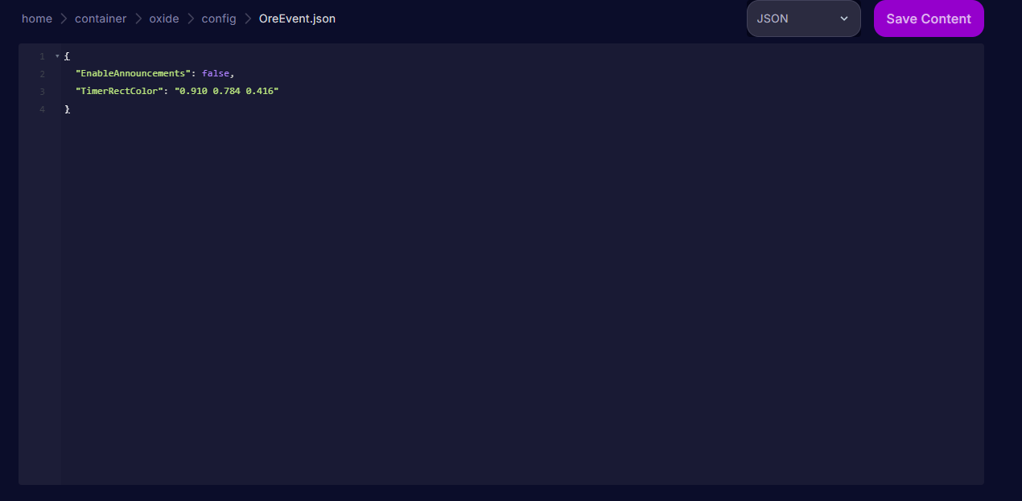1022x501 pixels.
Task: Click the false value on line 2
Action: point(216,74)
